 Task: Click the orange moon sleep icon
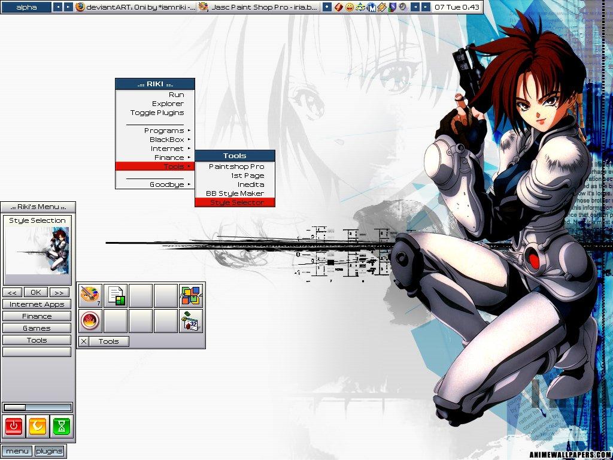[38, 426]
